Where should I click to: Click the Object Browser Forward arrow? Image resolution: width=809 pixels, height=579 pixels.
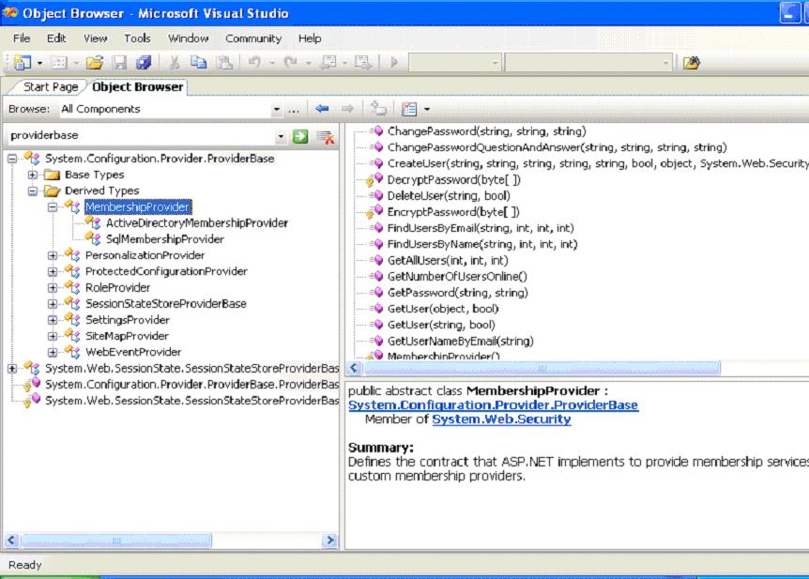point(347,108)
